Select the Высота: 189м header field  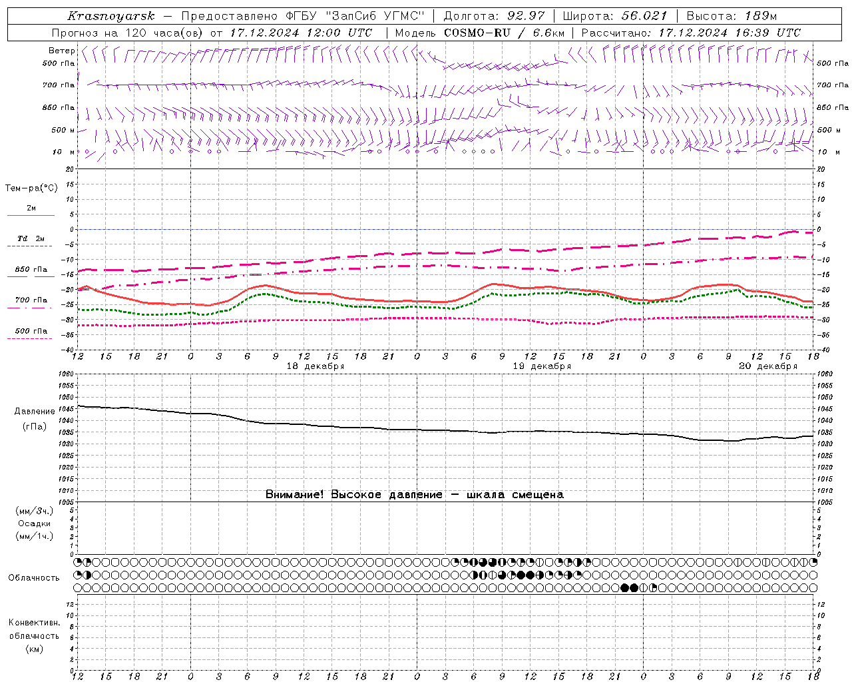(732, 16)
